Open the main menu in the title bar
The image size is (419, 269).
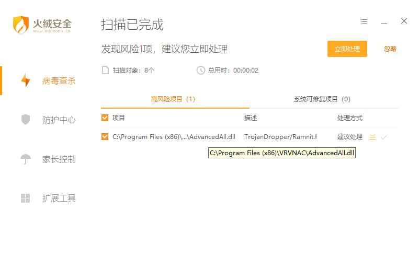click(x=364, y=22)
